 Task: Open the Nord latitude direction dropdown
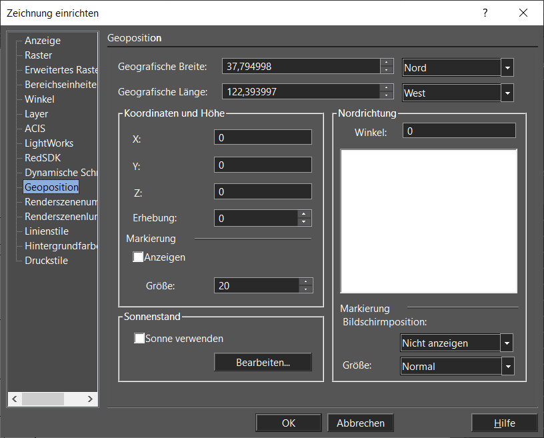[507, 68]
